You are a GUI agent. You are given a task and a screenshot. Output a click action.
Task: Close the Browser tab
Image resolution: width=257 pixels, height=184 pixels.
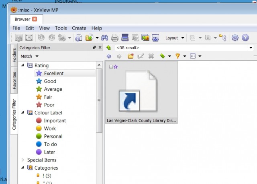pos(35,19)
